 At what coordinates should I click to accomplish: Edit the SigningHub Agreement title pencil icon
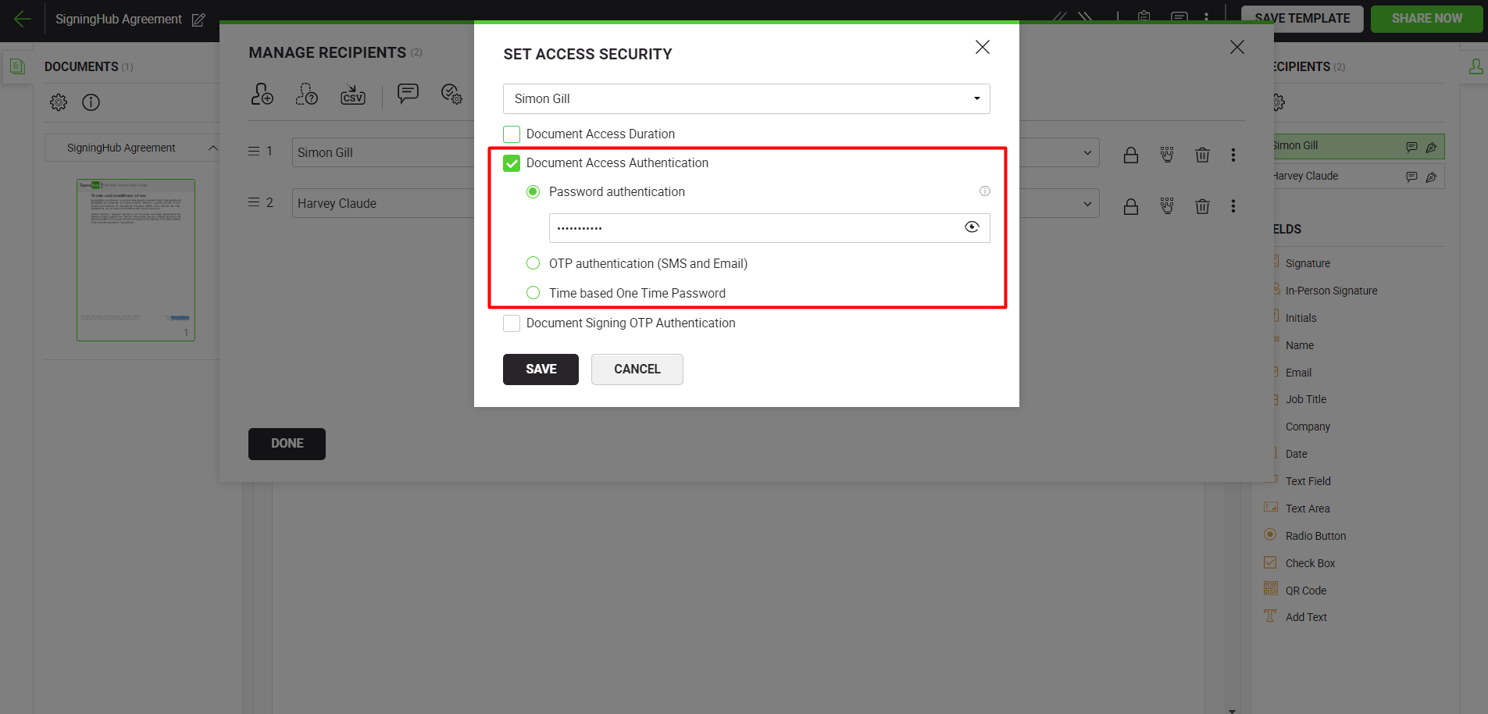198,20
